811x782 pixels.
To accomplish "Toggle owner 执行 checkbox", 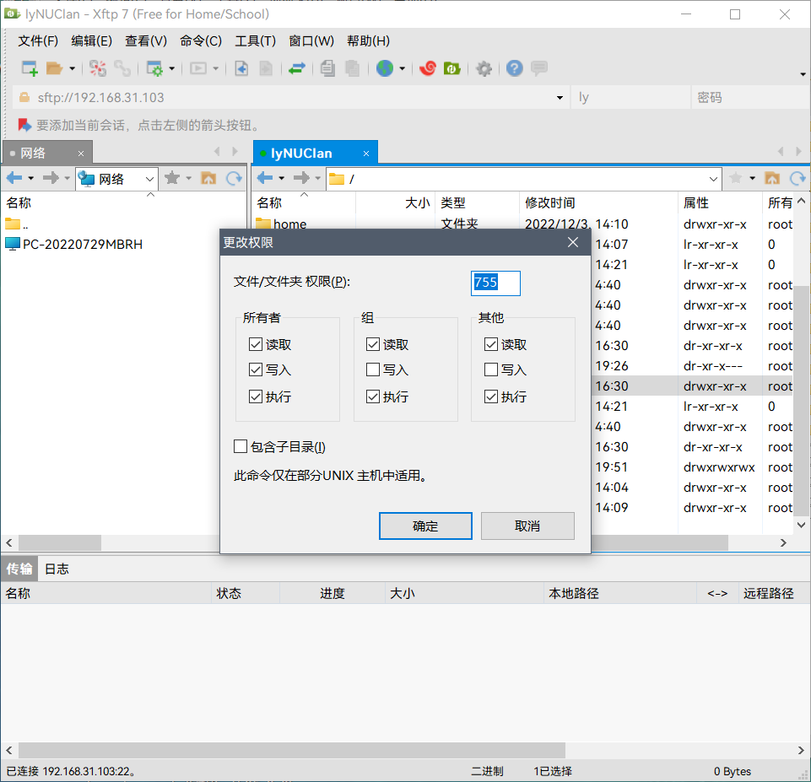I will (256, 396).
